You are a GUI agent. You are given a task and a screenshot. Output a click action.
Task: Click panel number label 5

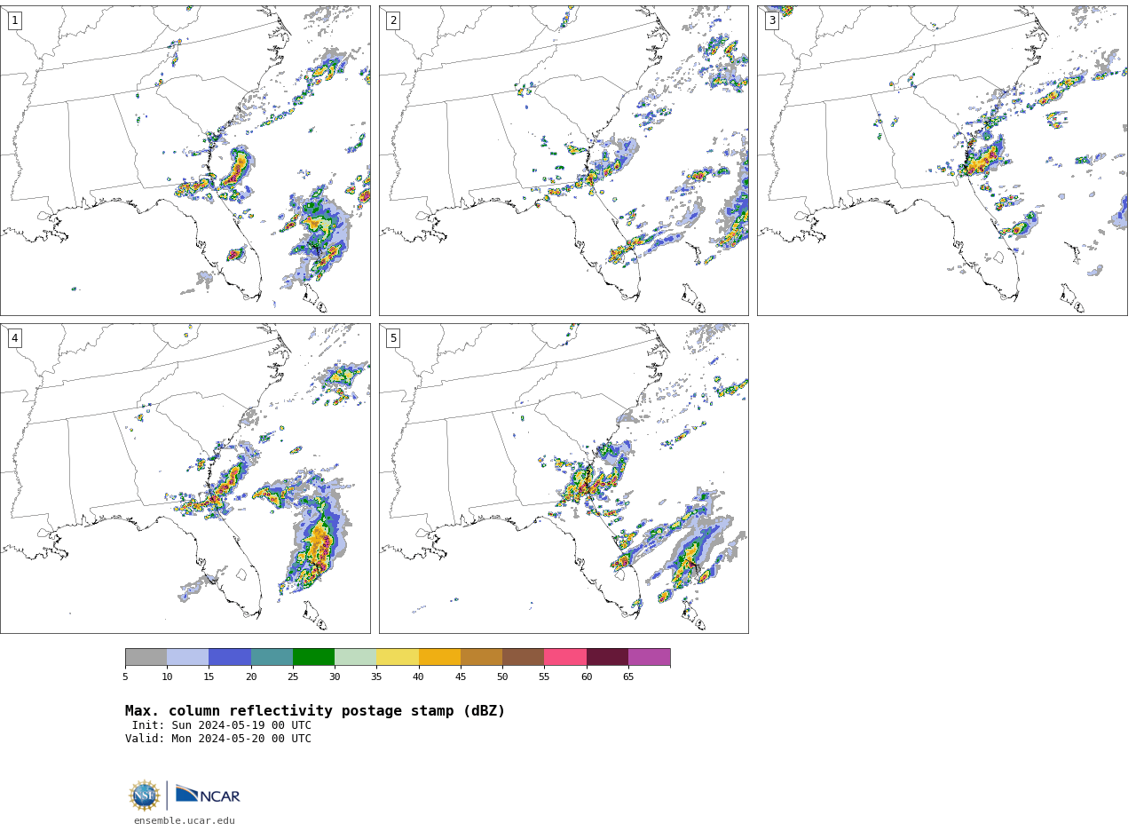pyautogui.click(x=393, y=338)
